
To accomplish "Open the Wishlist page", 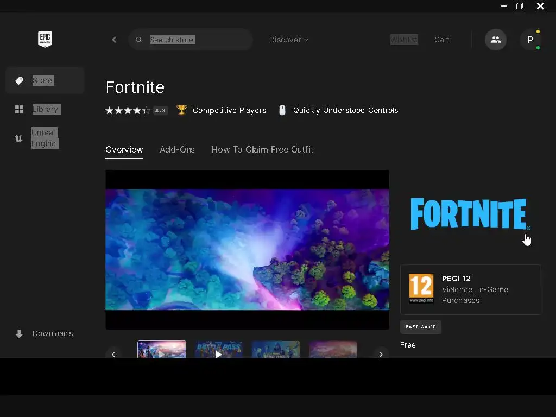I will click(404, 40).
